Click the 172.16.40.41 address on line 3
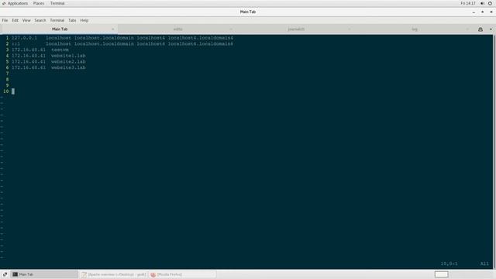The width and height of the screenshot is (496, 279). pos(29,50)
